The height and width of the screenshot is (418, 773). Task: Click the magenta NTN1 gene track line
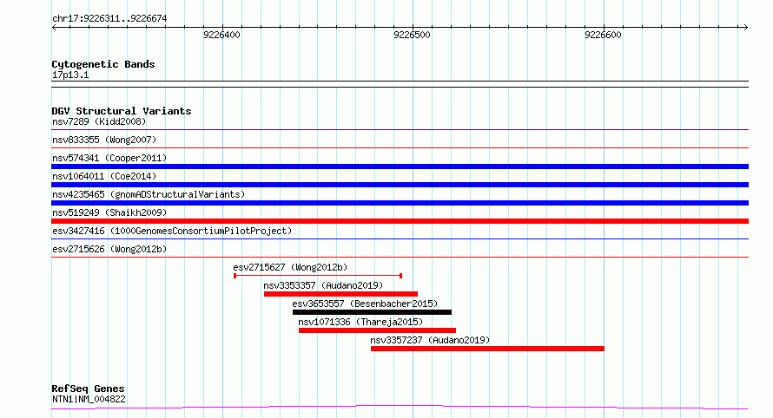(400, 408)
